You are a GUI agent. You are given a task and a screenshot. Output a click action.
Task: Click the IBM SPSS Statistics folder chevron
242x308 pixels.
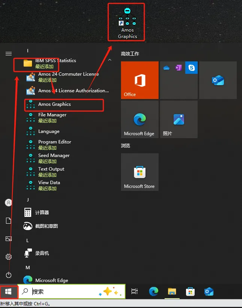[110, 60]
